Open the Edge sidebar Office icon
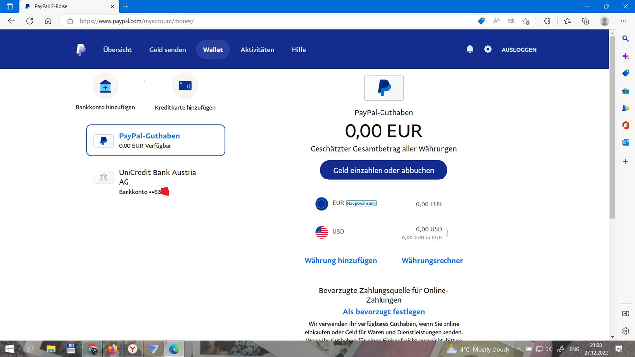The height and width of the screenshot is (357, 635). click(x=626, y=125)
